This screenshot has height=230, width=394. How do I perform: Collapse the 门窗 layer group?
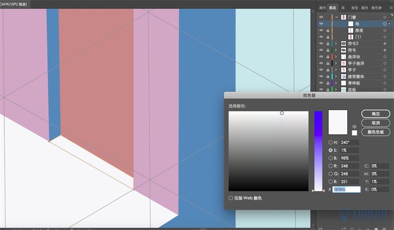[336, 17]
